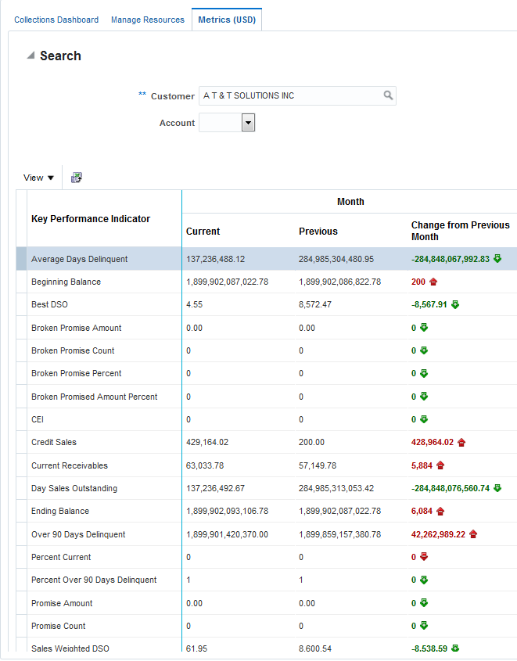Click green down arrow for Day Sales Outstanding
The image size is (517, 661).
pyautogui.click(x=497, y=488)
